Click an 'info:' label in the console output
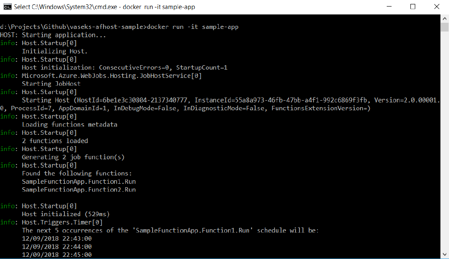 click(7, 43)
